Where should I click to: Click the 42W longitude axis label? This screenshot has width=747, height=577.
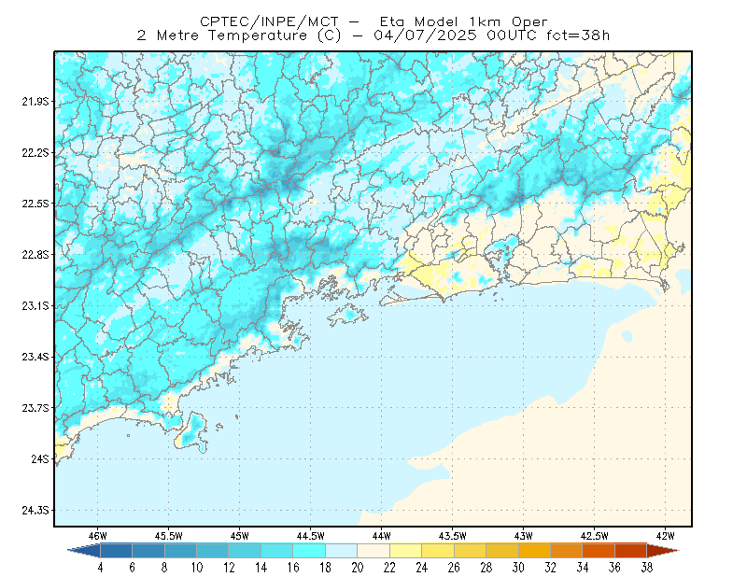point(665,536)
